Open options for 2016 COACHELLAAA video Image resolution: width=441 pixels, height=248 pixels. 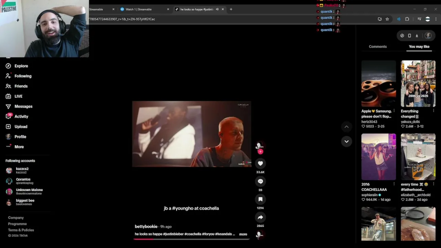pyautogui.click(x=394, y=184)
